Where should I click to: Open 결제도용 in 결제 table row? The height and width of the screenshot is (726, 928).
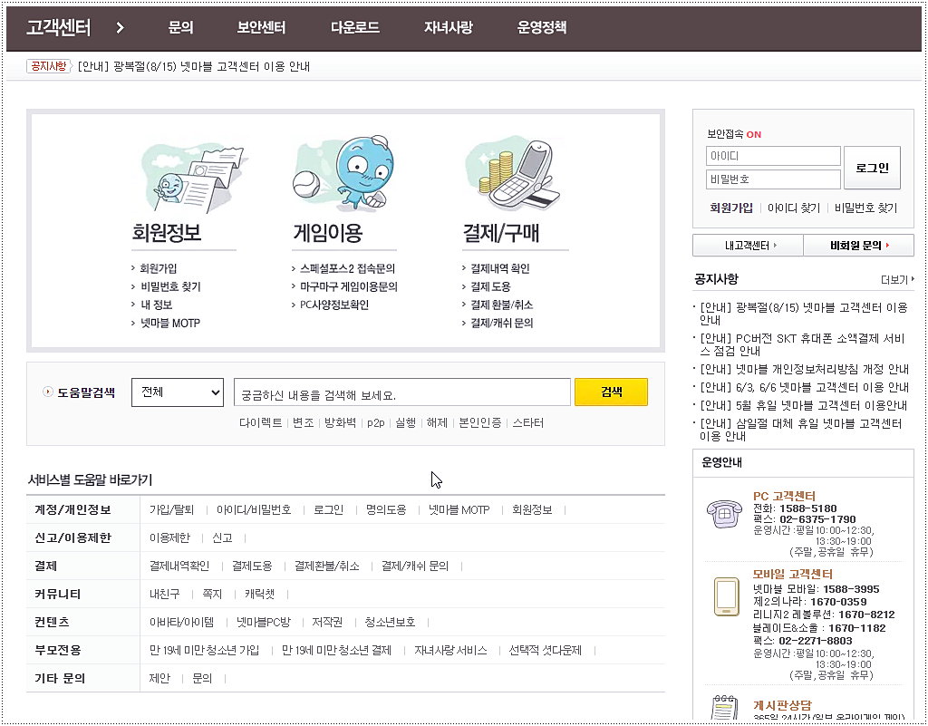(252, 566)
